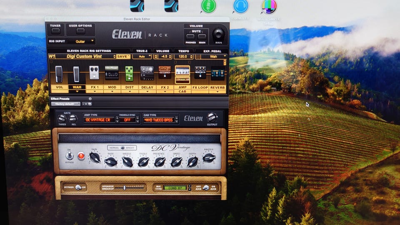Screen dimensions: 400x225
Task: Click the amp MIDDLE knob
Action: [127, 162]
